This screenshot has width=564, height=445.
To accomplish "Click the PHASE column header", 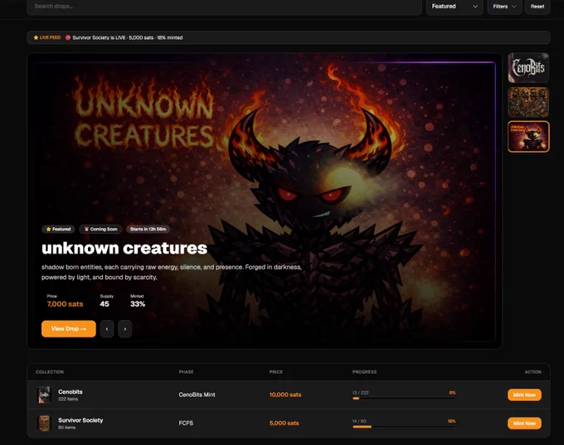I will [186, 372].
